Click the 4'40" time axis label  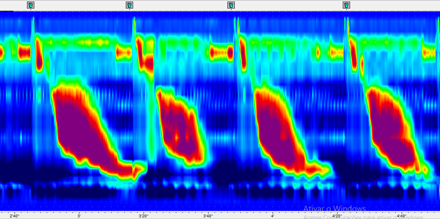click(x=402, y=216)
